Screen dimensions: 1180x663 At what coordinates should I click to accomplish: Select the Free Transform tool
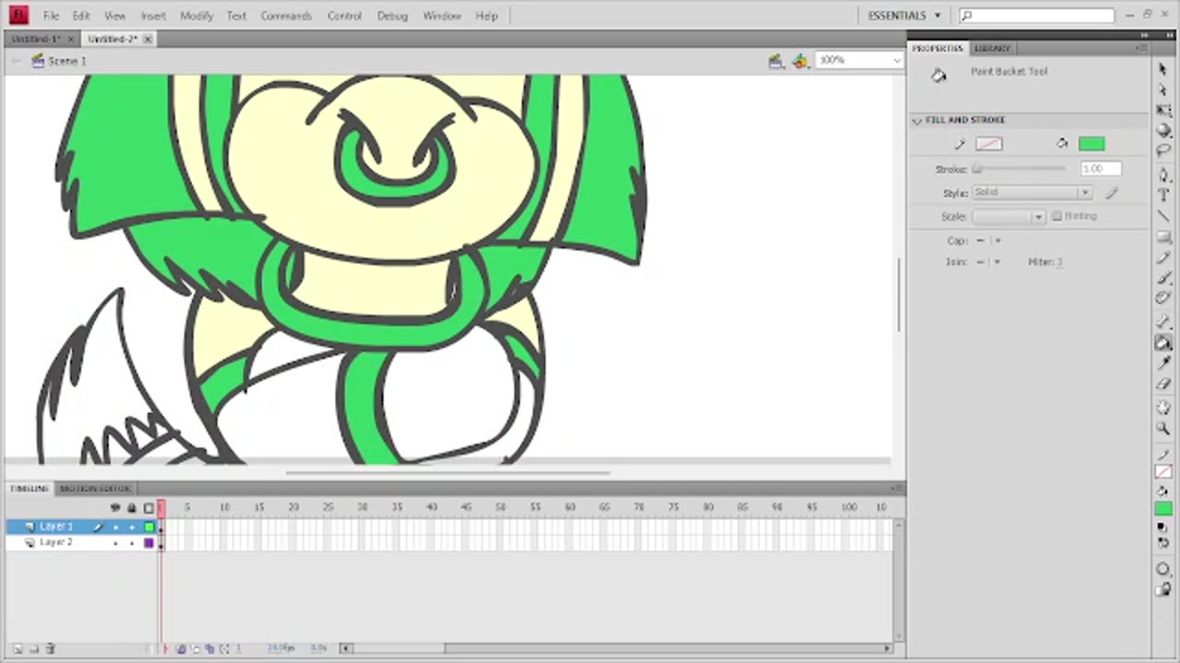[x=1162, y=110]
